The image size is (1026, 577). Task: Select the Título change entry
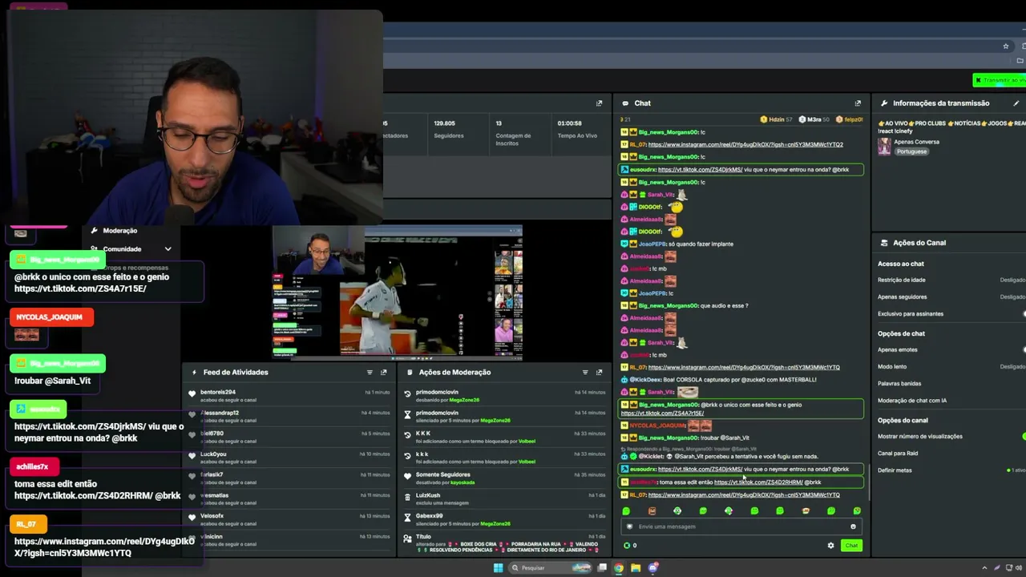click(505, 543)
